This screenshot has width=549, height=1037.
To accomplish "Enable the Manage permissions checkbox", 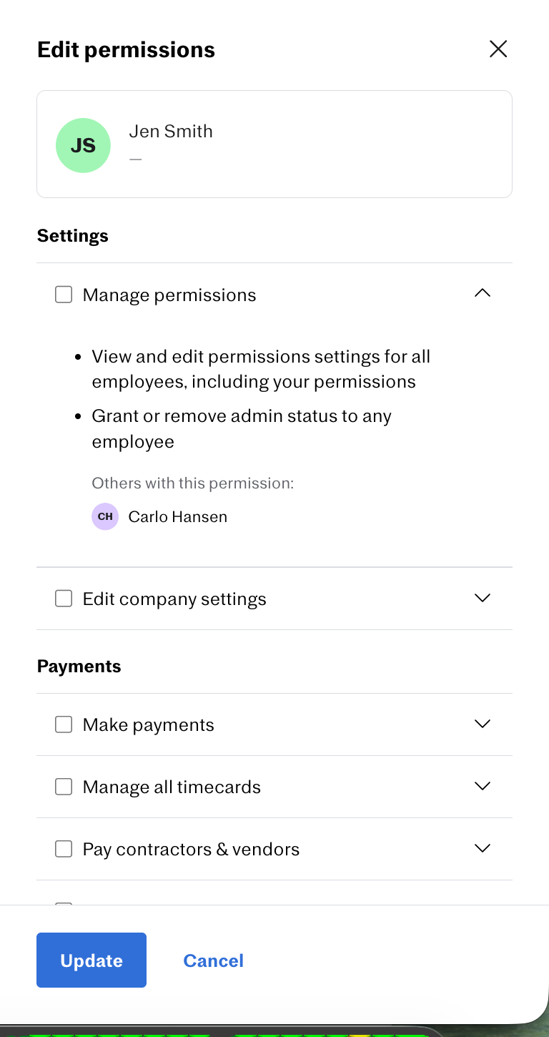I will point(64,295).
